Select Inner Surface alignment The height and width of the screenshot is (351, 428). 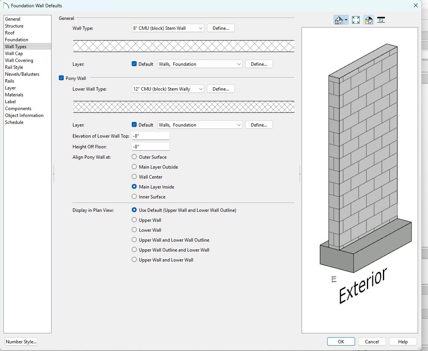click(x=134, y=197)
